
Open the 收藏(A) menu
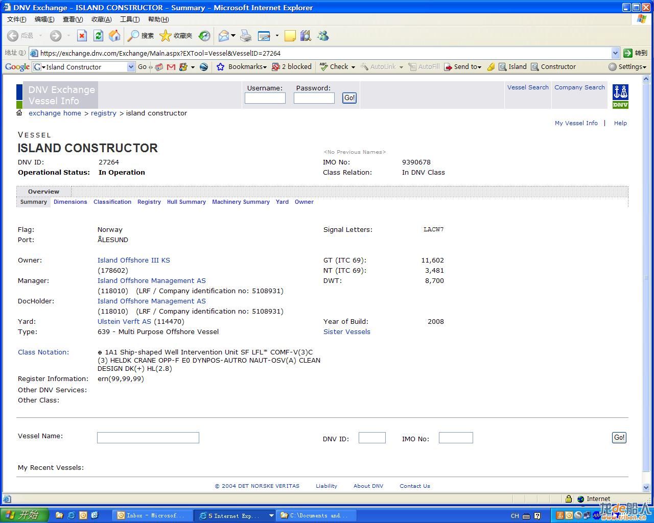click(101, 19)
